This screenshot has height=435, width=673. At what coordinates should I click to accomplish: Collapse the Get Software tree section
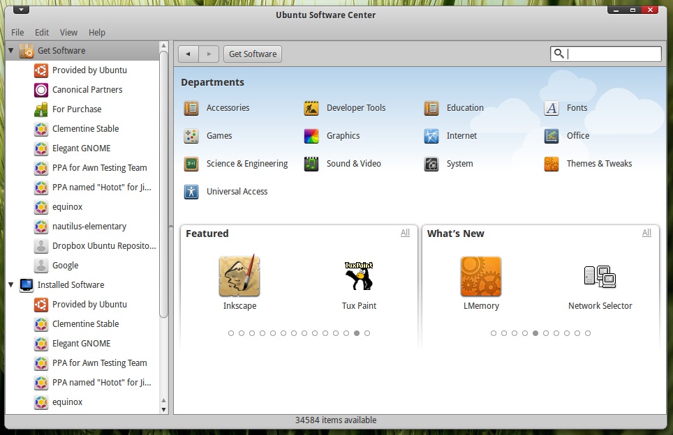pyautogui.click(x=11, y=51)
